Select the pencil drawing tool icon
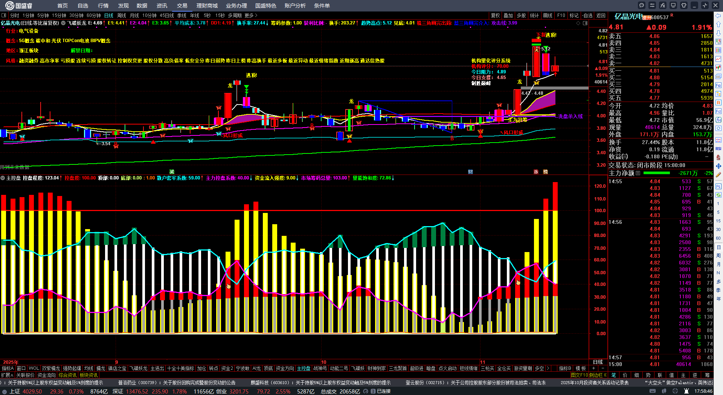Viewport: 723px width, 395px height. (718, 175)
